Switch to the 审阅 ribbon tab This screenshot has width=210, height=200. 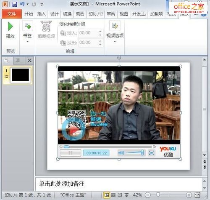111,14
